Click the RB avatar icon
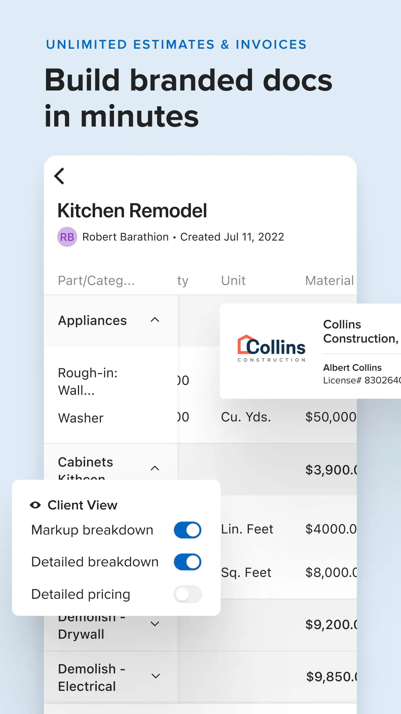Screen dimensions: 401x714 pos(67,237)
